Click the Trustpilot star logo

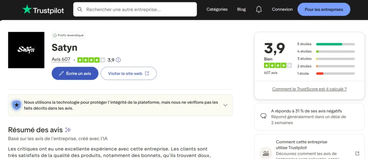click(x=27, y=9)
